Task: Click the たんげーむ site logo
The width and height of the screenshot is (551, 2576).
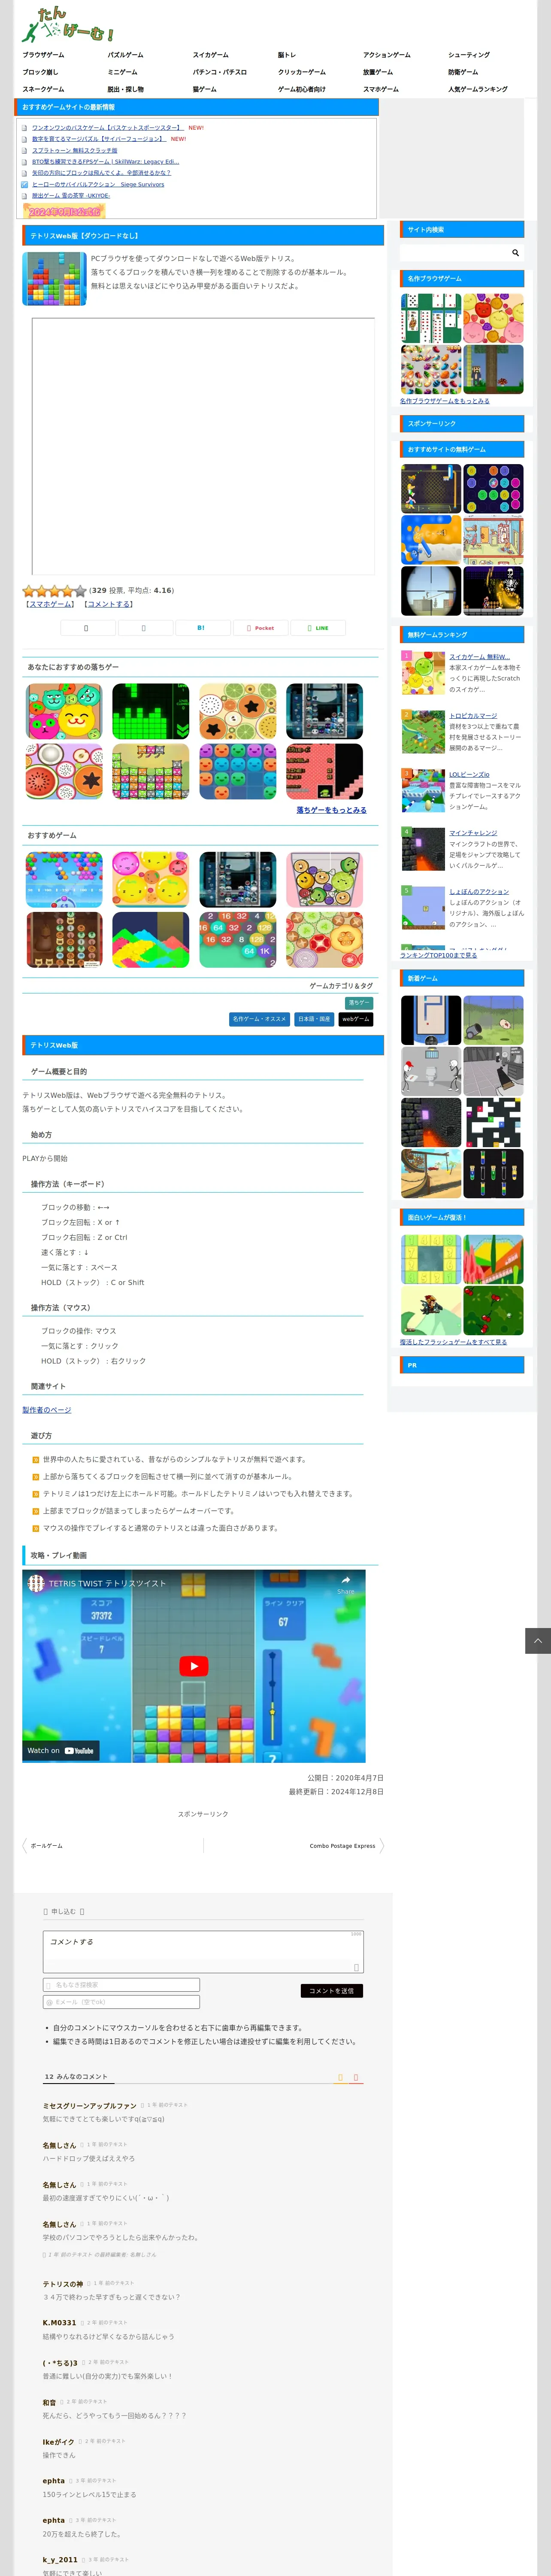Action: click(x=68, y=25)
